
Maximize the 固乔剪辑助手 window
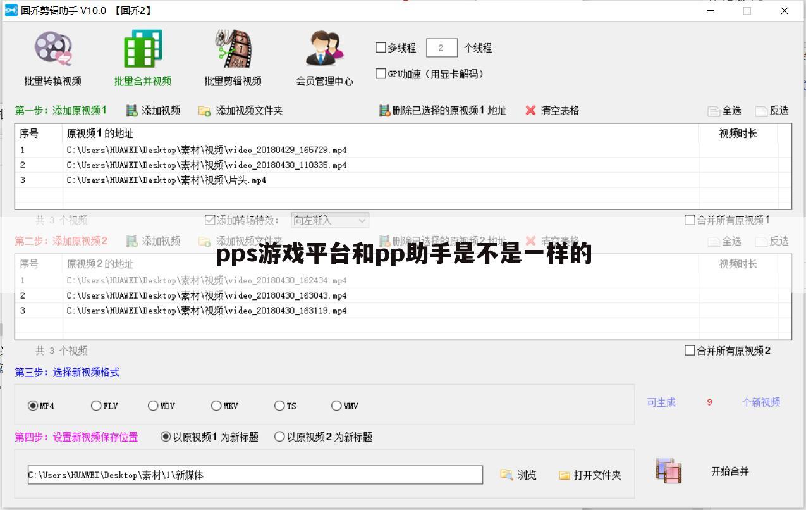click(x=747, y=10)
